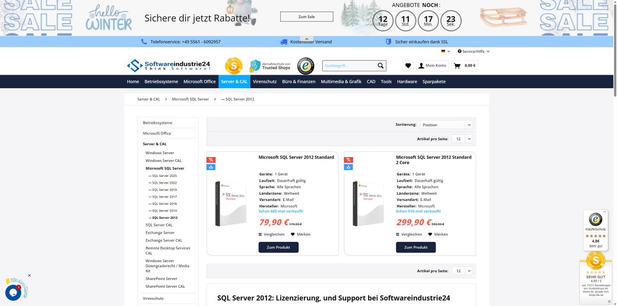
Task: Open Mein Konto account icon
Action: point(432,66)
